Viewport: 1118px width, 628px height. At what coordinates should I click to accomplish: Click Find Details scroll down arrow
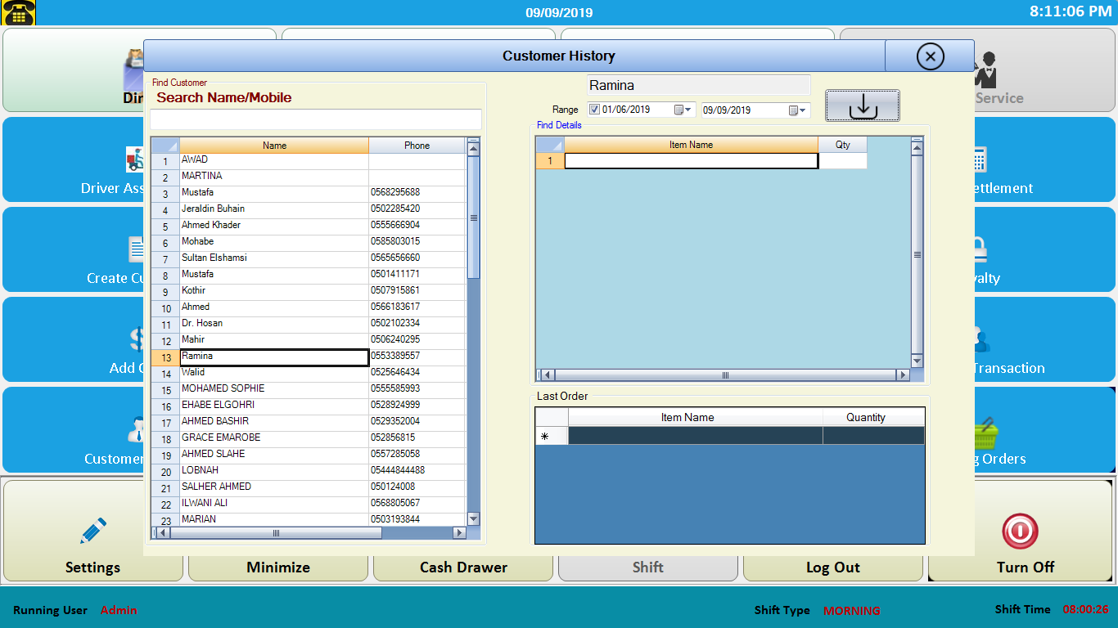[x=917, y=361]
